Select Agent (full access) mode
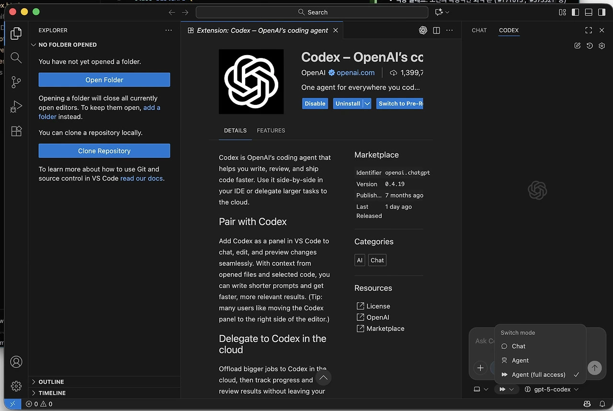Screen dimensions: 613x411 click(540, 375)
